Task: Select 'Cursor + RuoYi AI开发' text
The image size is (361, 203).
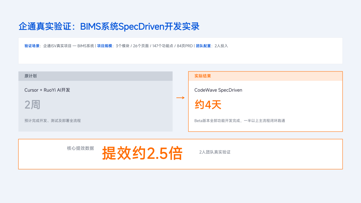Action: pyautogui.click(x=47, y=90)
